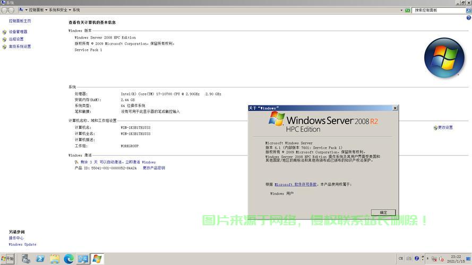The image size is (472, 265).
Task: Open the Microsoft 软件许可条款 link
Action: pyautogui.click(x=295, y=184)
